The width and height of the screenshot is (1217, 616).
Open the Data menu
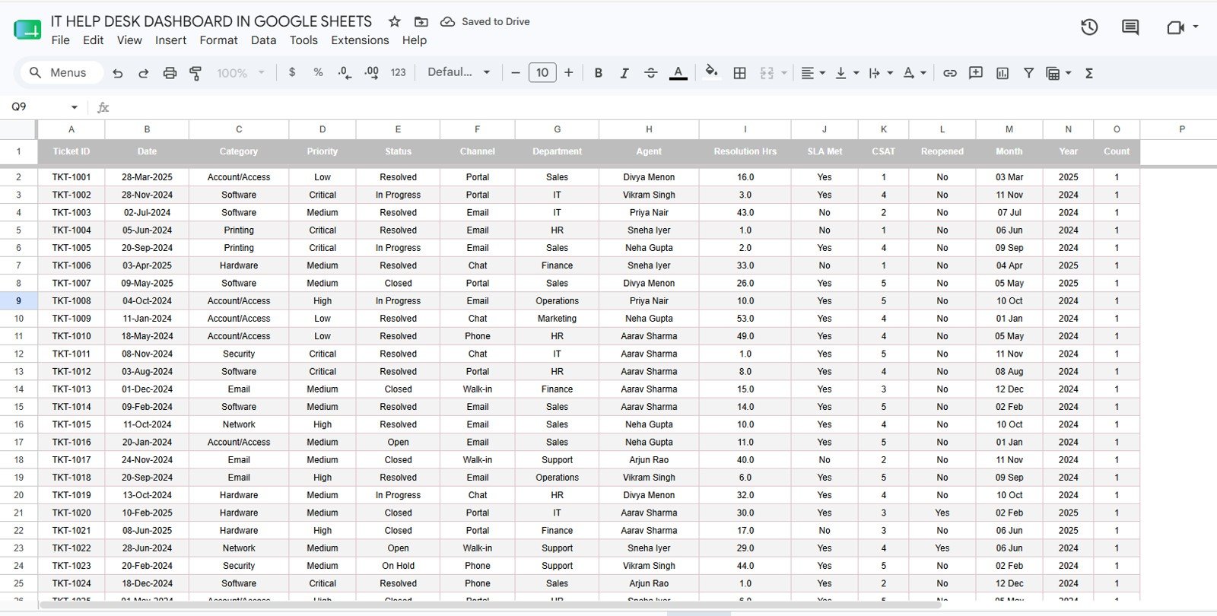(x=264, y=40)
